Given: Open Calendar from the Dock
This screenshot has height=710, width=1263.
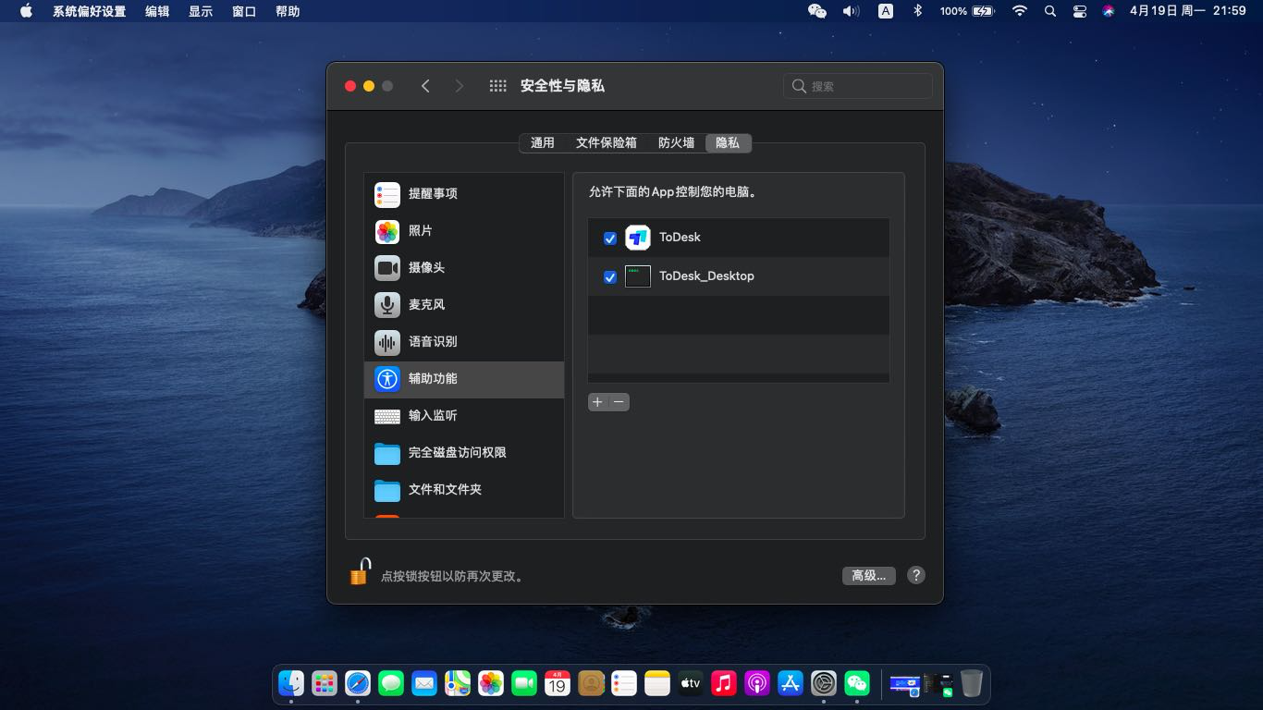Looking at the screenshot, I should click(558, 683).
